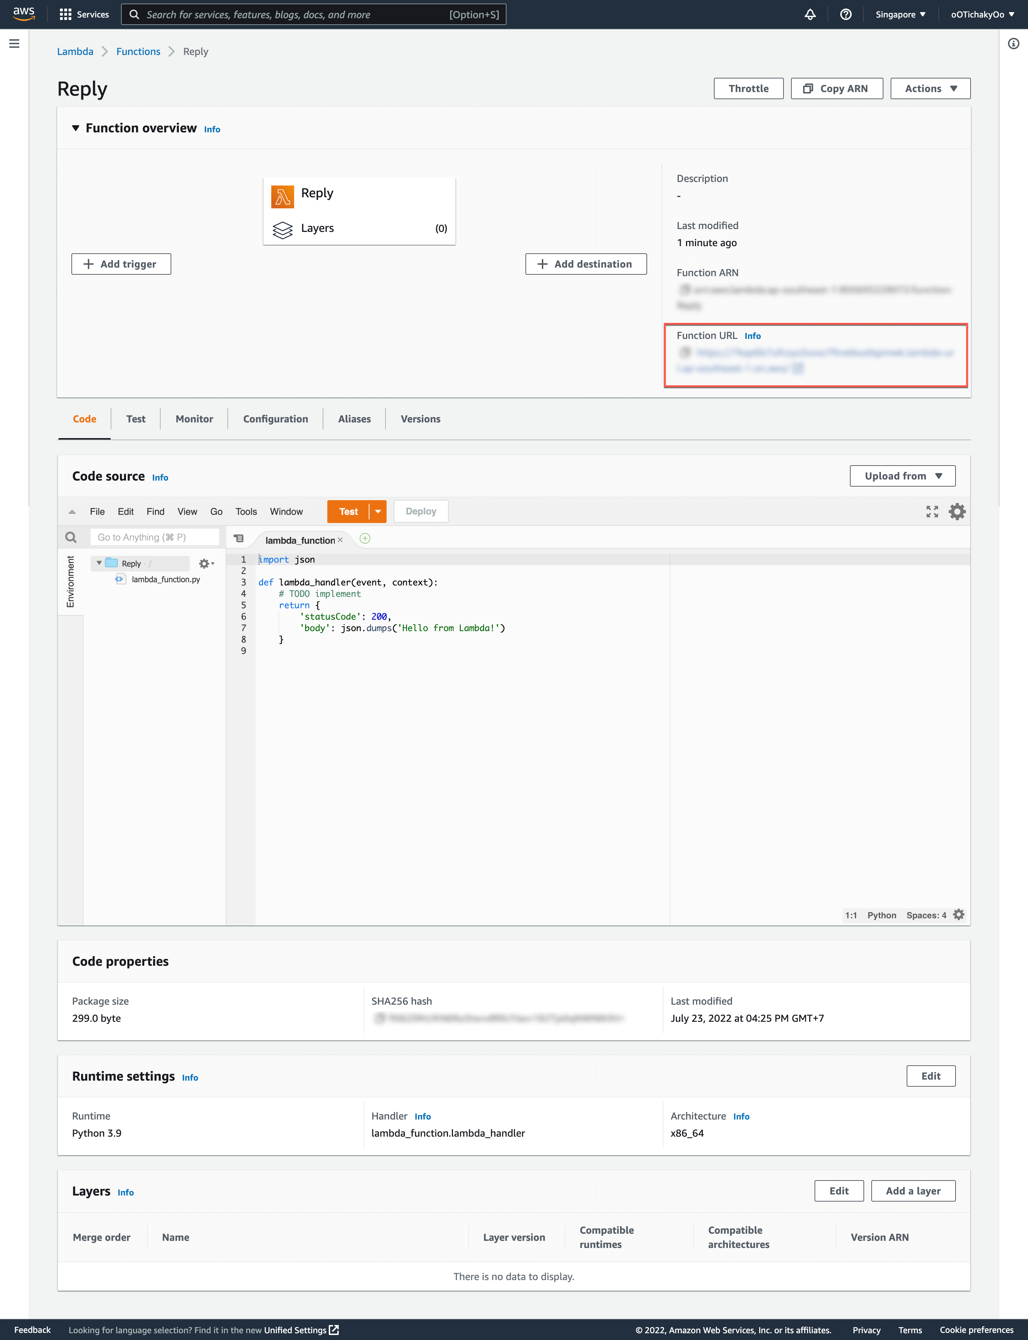
Task: Expand the code editor to fullscreen
Action: click(x=933, y=511)
